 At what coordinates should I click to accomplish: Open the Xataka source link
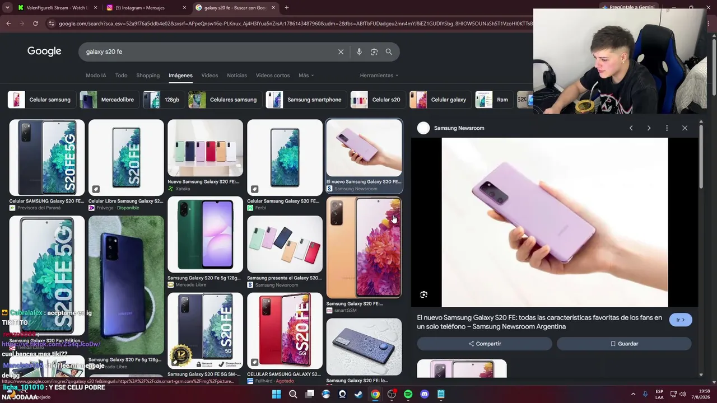pos(183,189)
